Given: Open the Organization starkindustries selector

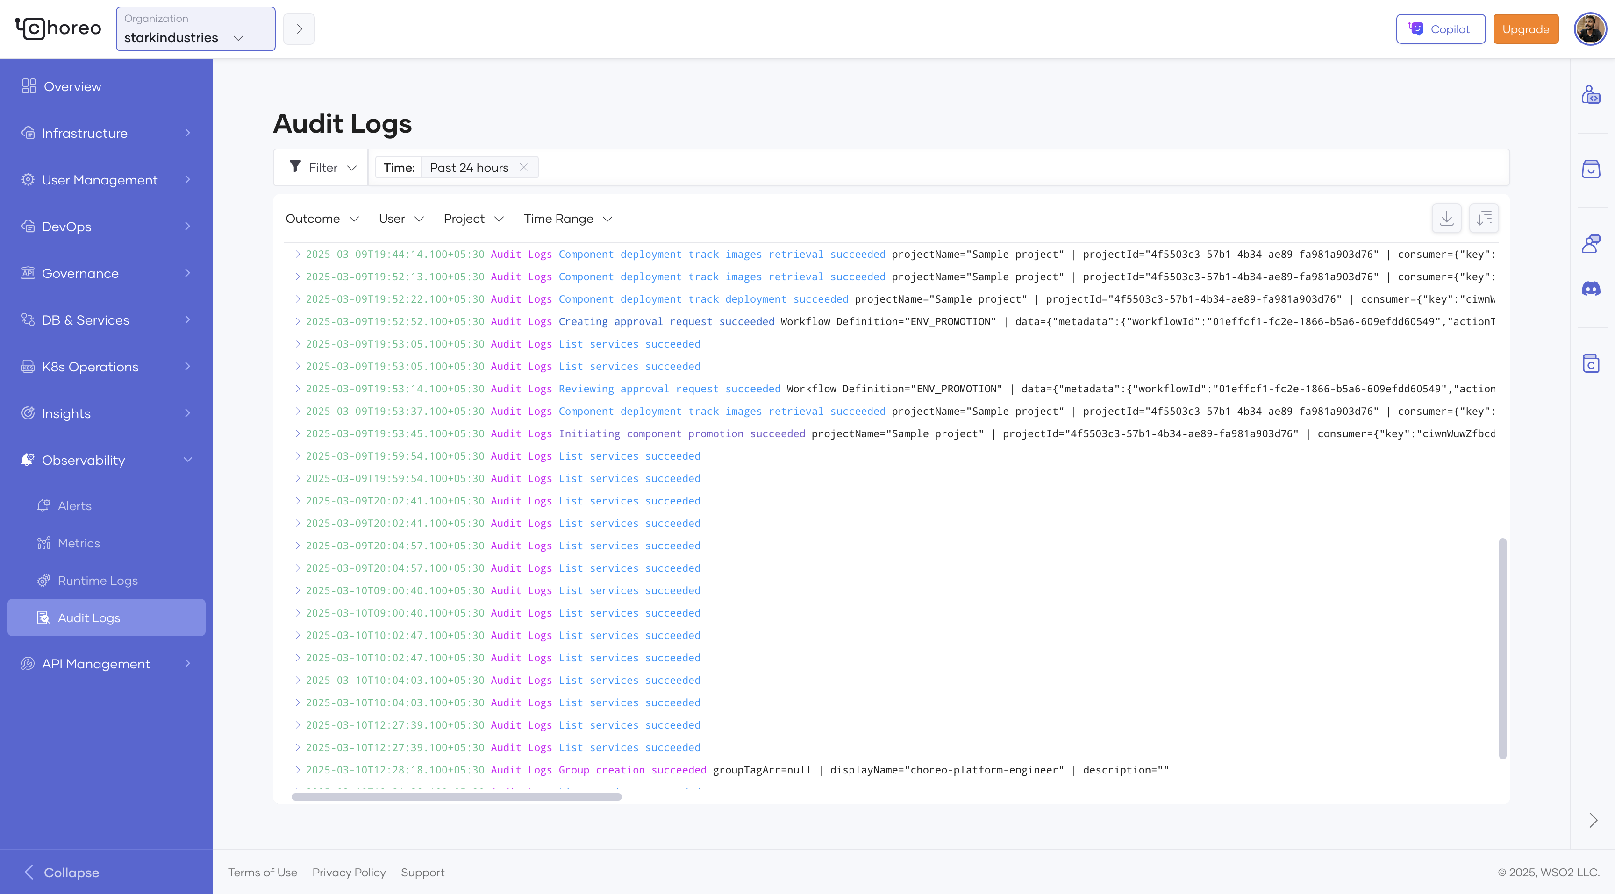Looking at the screenshot, I should click(195, 29).
